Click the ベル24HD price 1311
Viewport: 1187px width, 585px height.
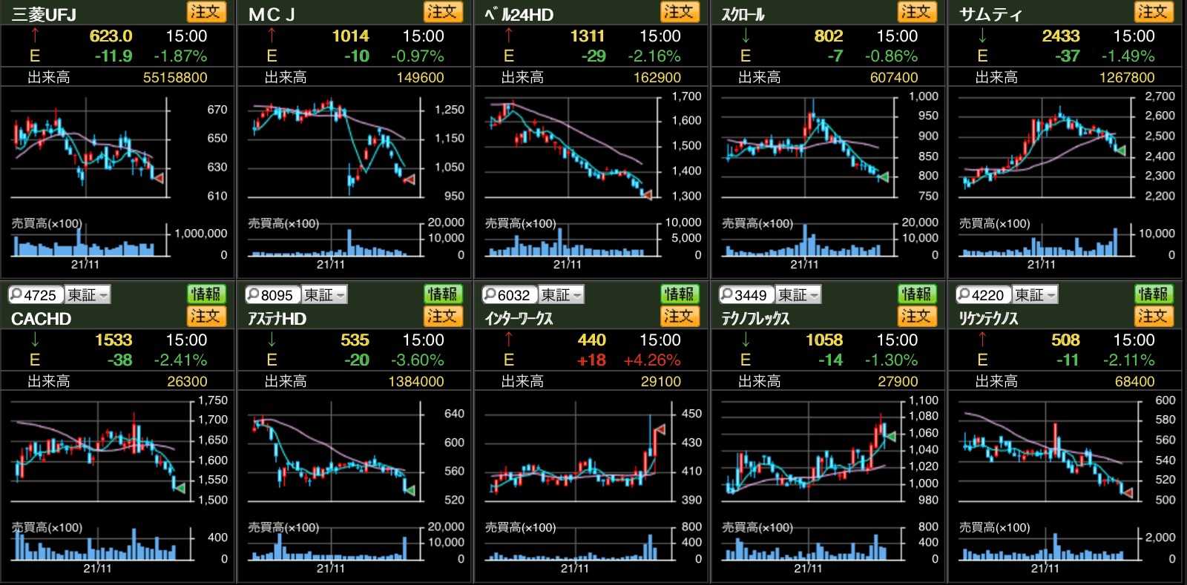[x=588, y=36]
